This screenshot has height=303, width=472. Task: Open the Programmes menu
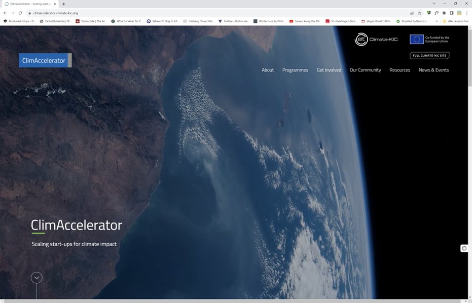[x=295, y=70]
